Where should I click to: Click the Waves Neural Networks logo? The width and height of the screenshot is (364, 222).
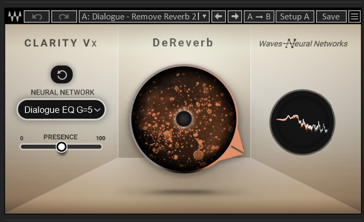(303, 43)
